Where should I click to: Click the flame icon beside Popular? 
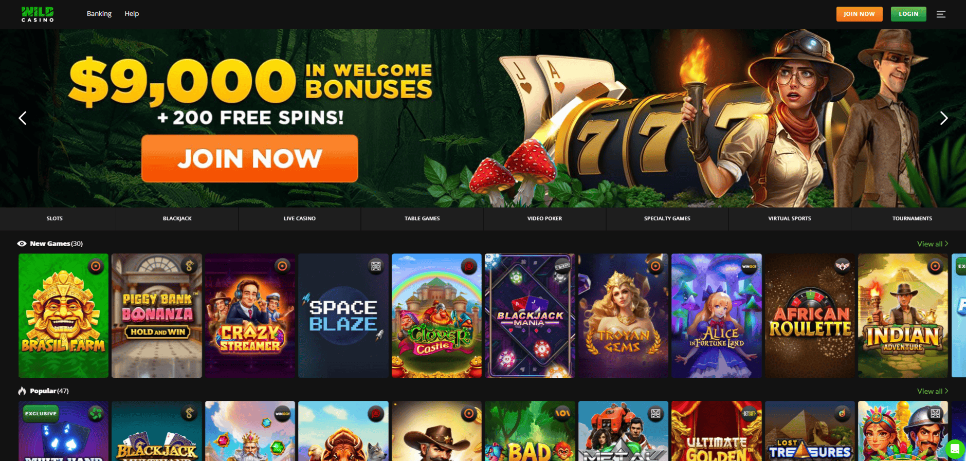pyautogui.click(x=22, y=391)
